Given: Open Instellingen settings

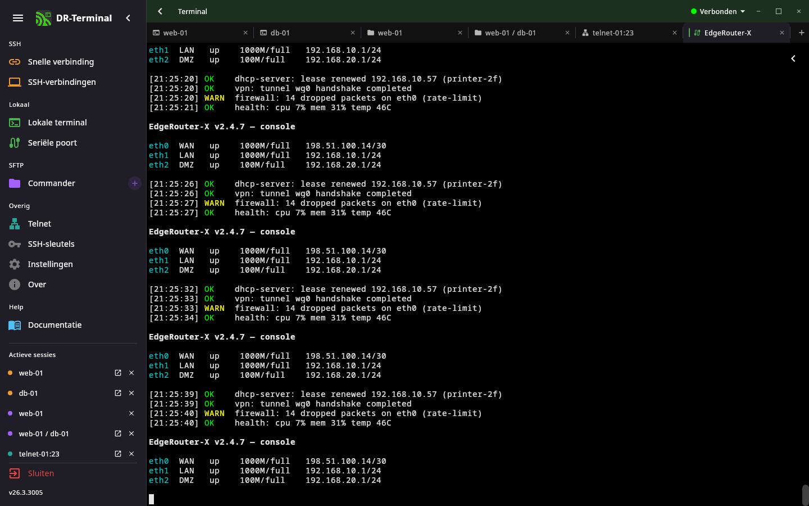Looking at the screenshot, I should pyautogui.click(x=73, y=264).
